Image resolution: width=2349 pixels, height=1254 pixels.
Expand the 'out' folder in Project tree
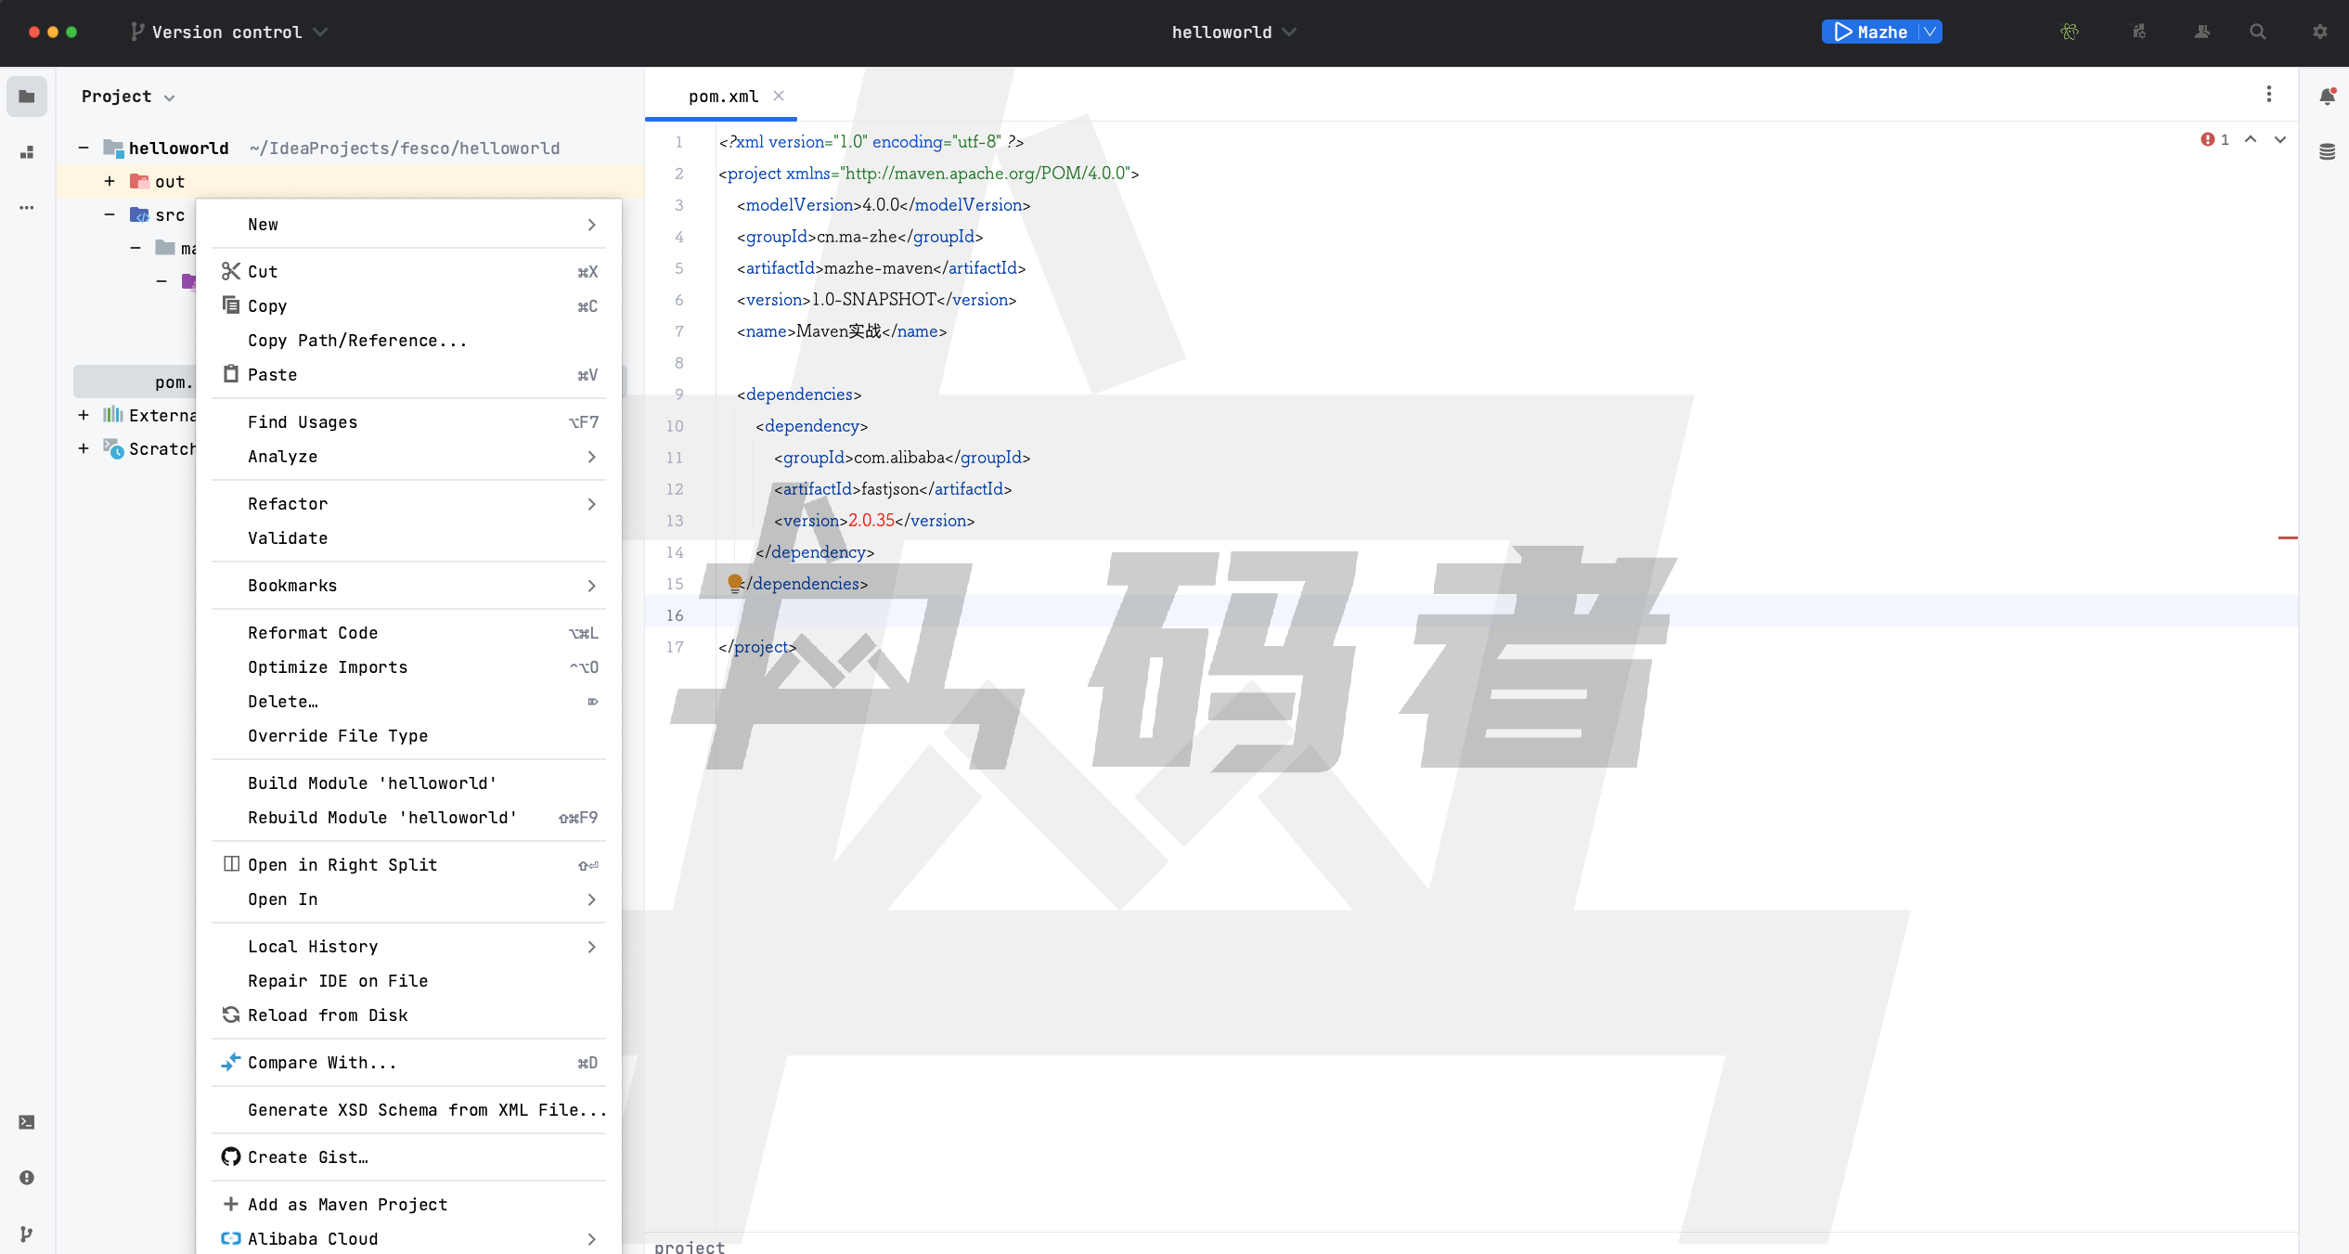click(x=109, y=181)
